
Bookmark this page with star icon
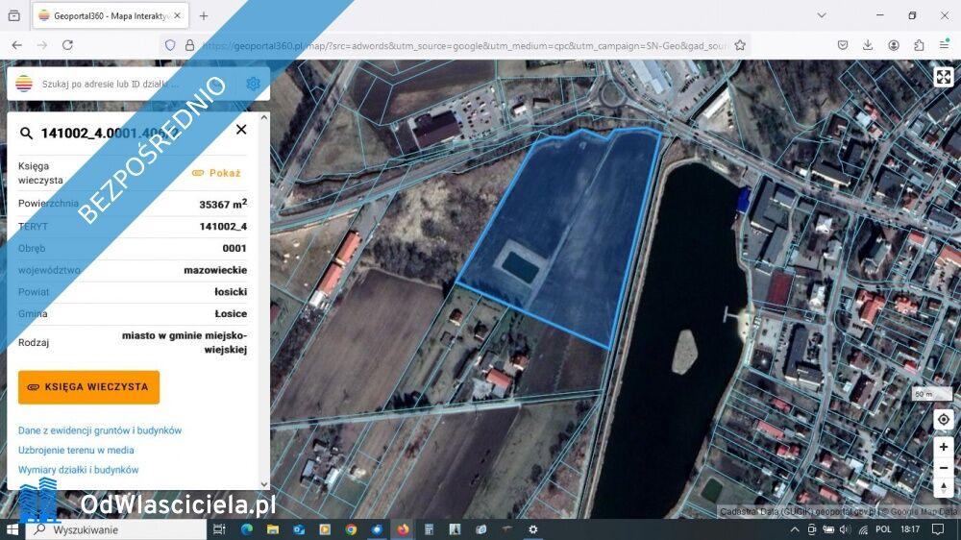click(740, 45)
